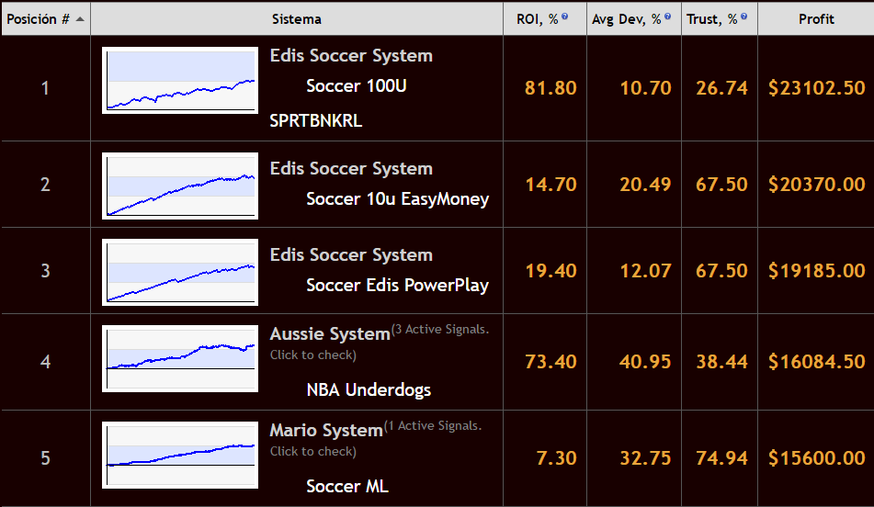This screenshot has width=874, height=507.
Task: Select the Soccer Edis PowerPlay subsystem
Action: 397,286
